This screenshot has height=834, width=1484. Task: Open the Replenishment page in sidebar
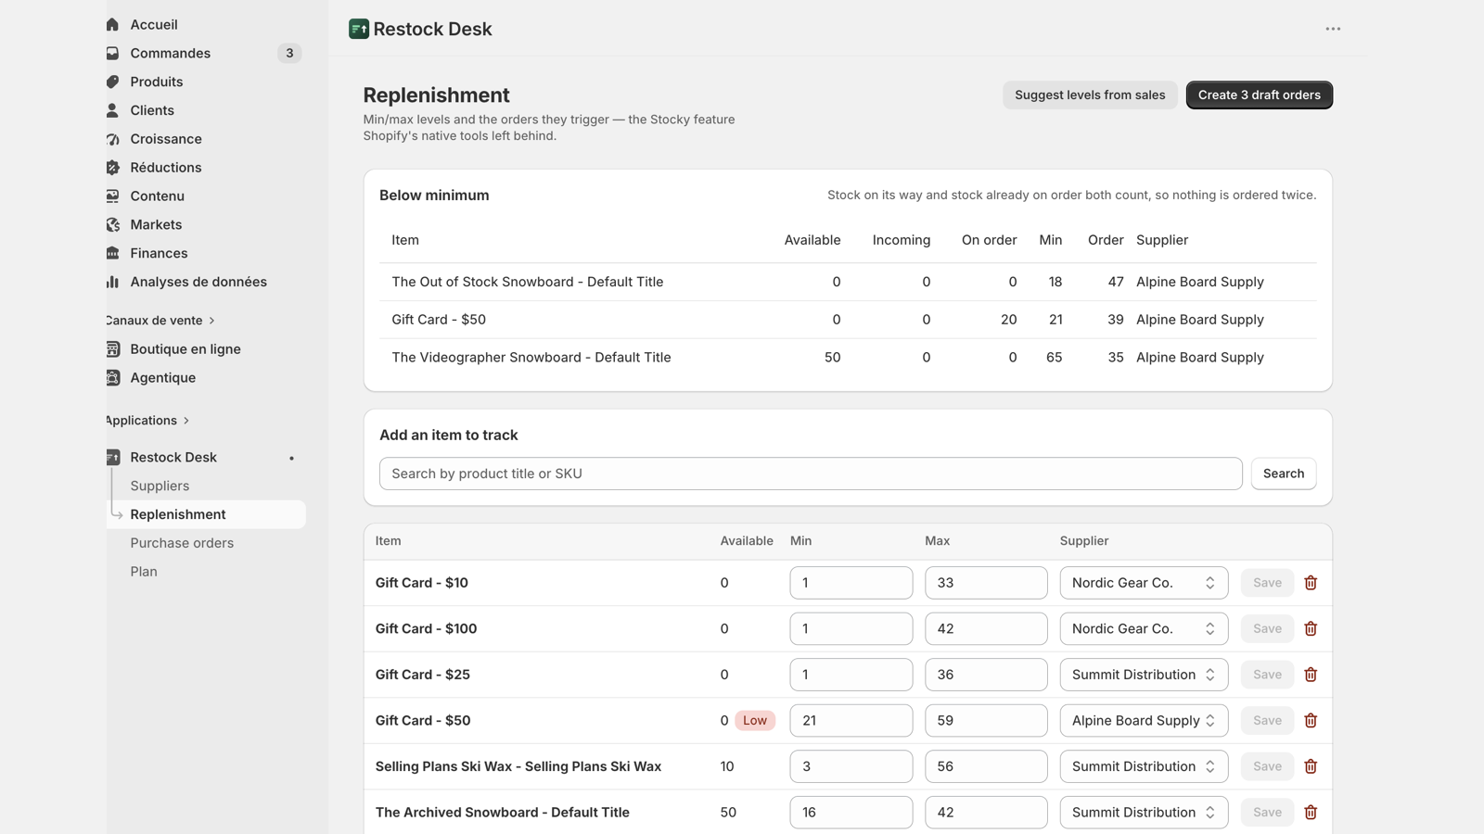click(206, 514)
